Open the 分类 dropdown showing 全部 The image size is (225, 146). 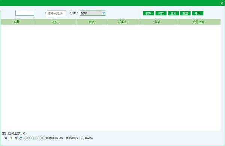click(93, 13)
